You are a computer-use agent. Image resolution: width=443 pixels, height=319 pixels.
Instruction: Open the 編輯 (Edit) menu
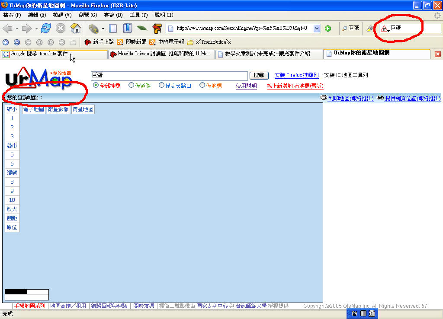pyautogui.click(x=37, y=15)
